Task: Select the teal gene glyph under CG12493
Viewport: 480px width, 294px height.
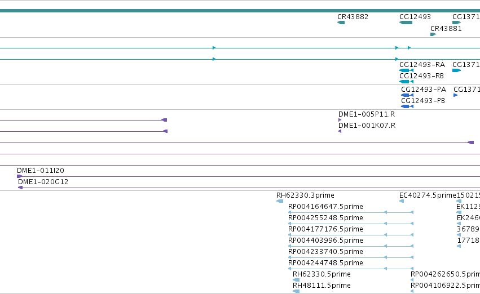Action: [x=406, y=23]
